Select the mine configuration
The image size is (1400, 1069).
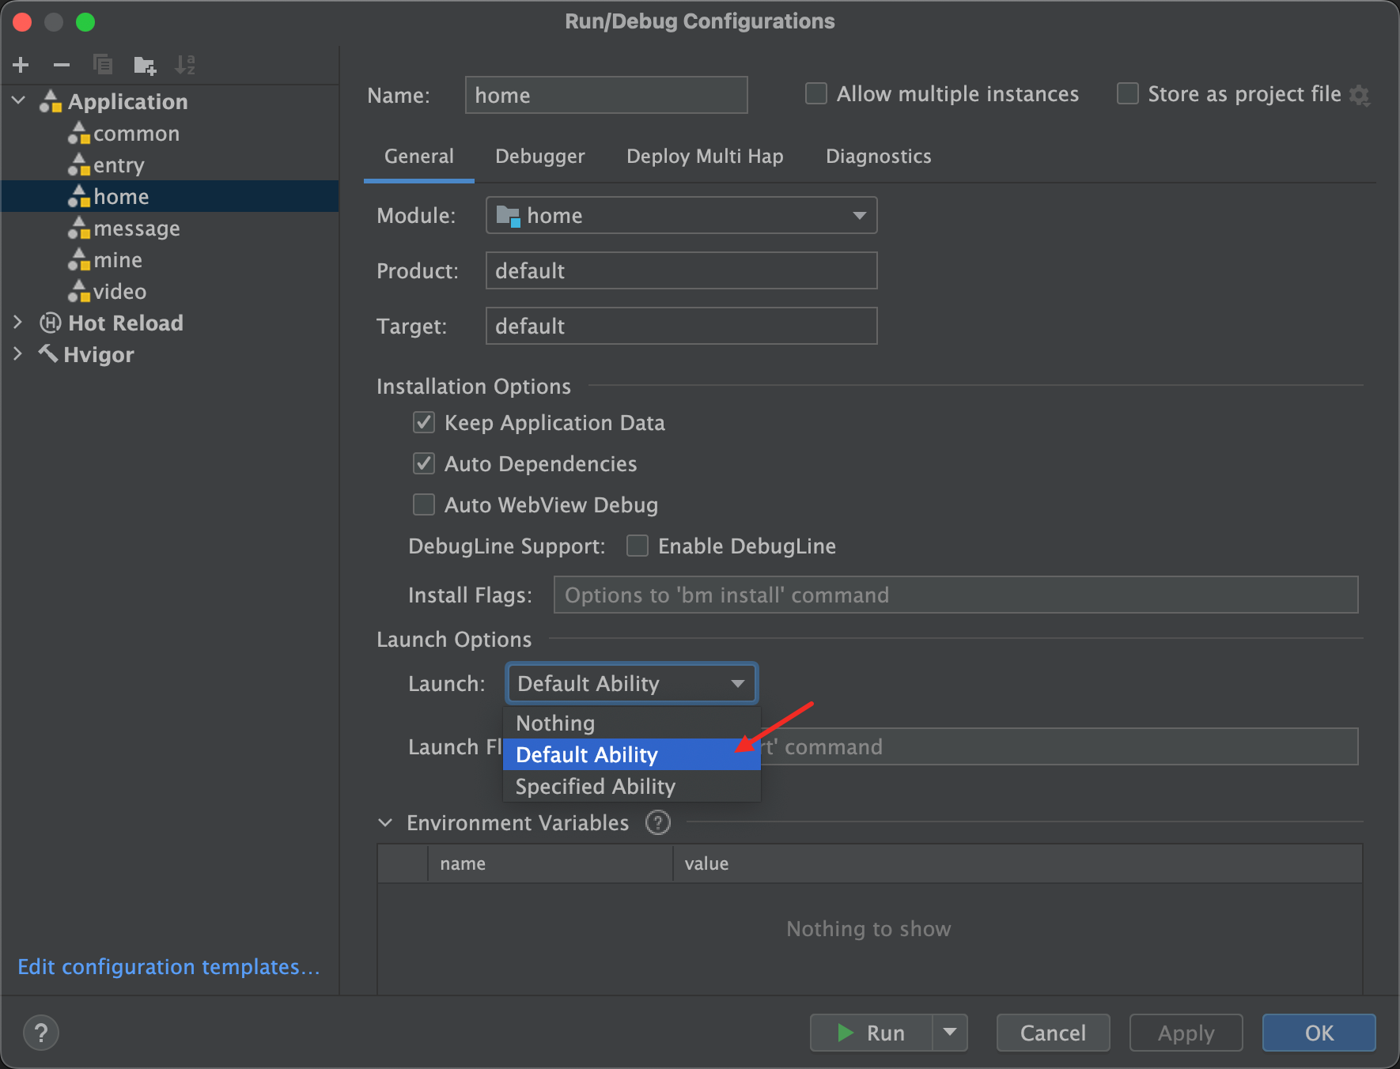pos(170,260)
